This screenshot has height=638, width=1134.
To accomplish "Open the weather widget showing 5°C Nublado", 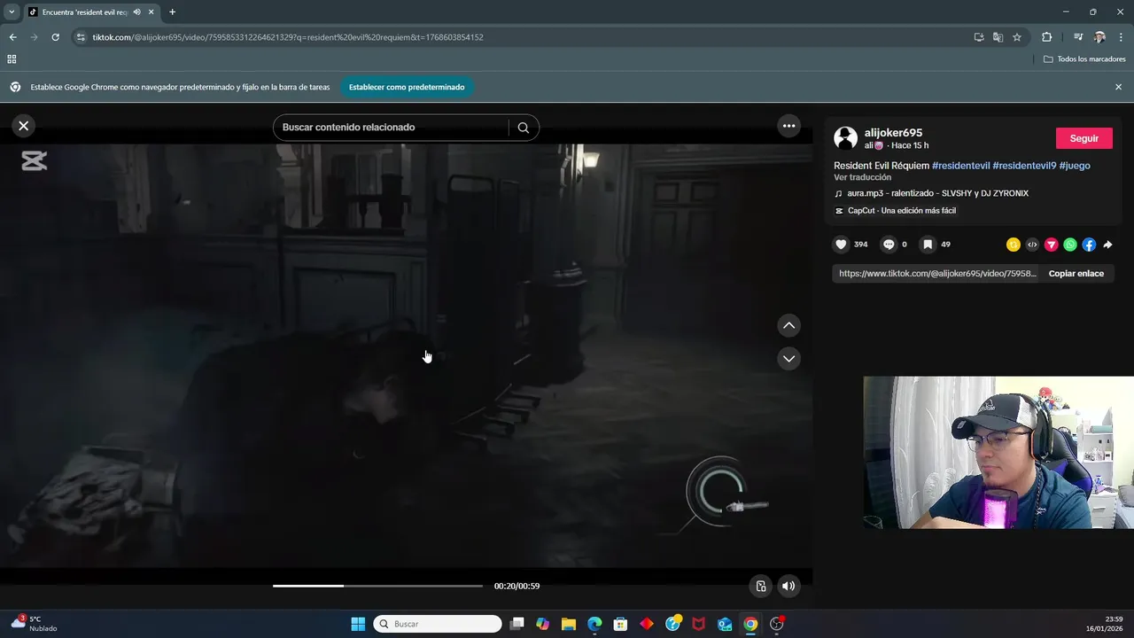I will pyautogui.click(x=34, y=624).
